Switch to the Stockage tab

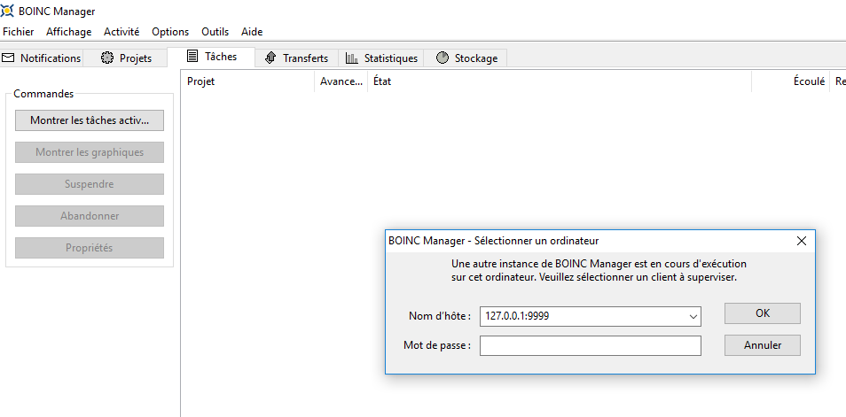click(465, 58)
